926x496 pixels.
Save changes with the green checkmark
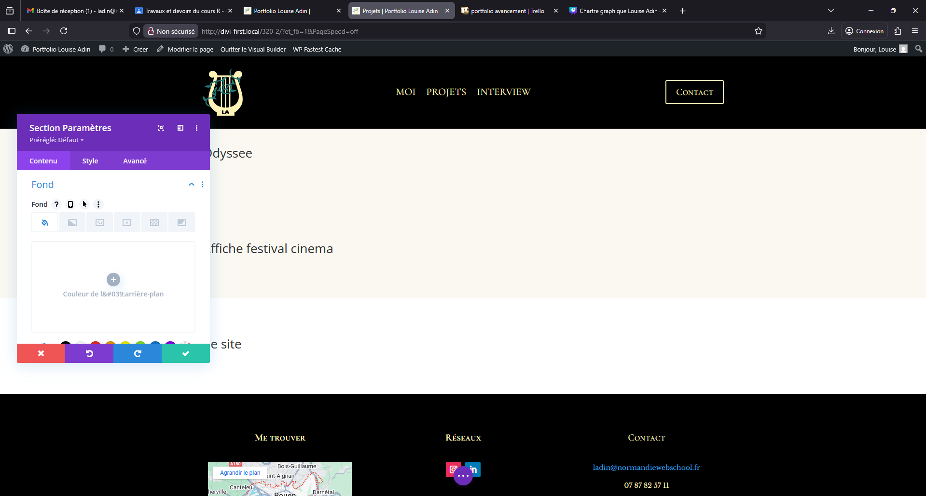186,353
